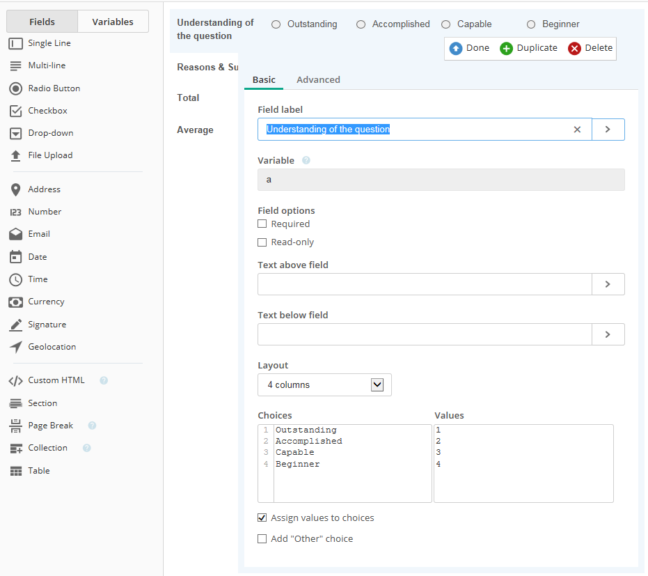Click the Values text area

(523, 464)
